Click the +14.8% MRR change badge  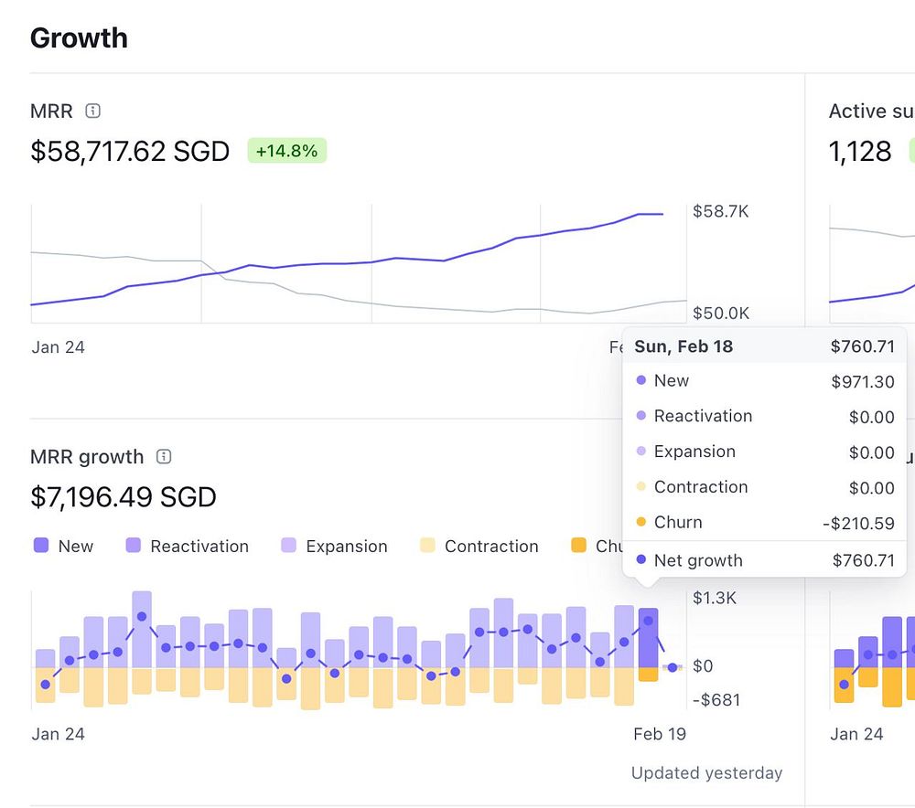[x=286, y=151]
